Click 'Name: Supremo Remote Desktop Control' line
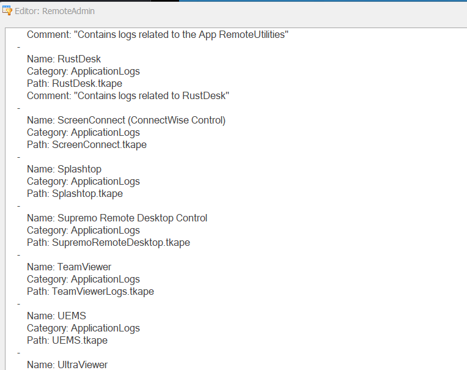This screenshot has width=467, height=370. [x=117, y=218]
